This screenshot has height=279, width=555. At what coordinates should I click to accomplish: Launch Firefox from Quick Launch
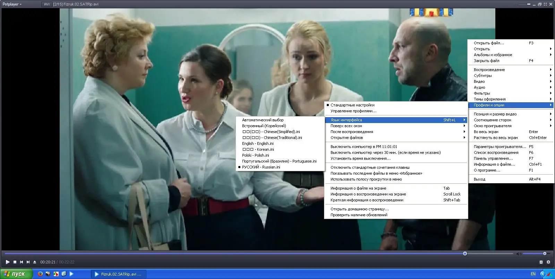click(40, 274)
